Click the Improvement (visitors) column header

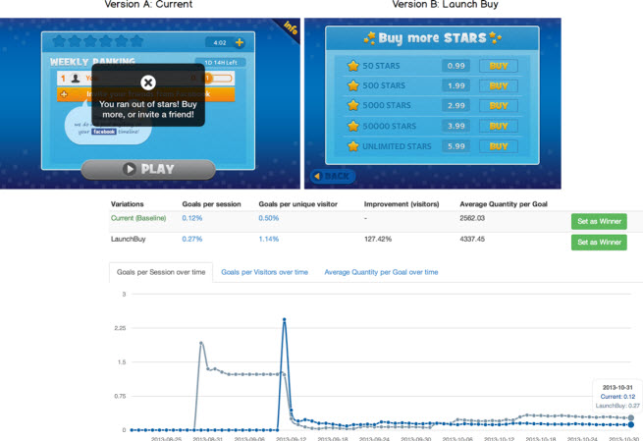click(x=402, y=204)
